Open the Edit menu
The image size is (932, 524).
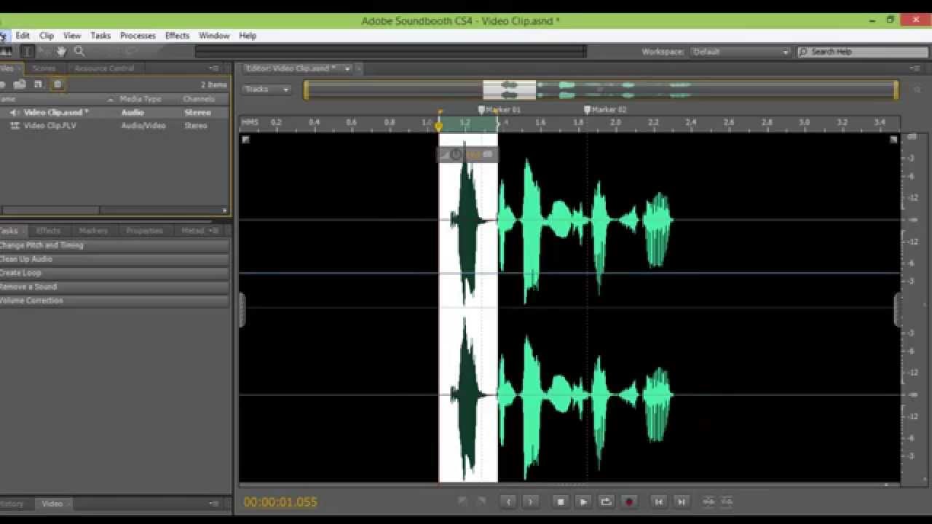23,36
